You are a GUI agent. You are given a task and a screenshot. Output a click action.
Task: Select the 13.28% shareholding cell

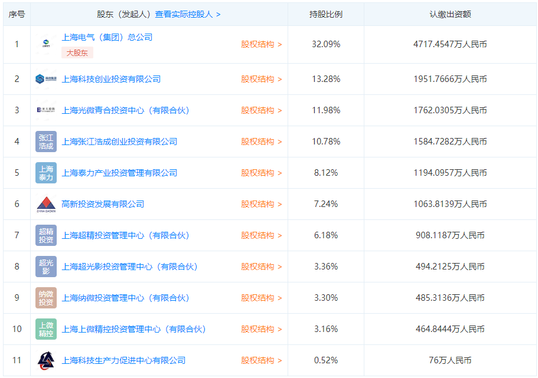pos(326,79)
